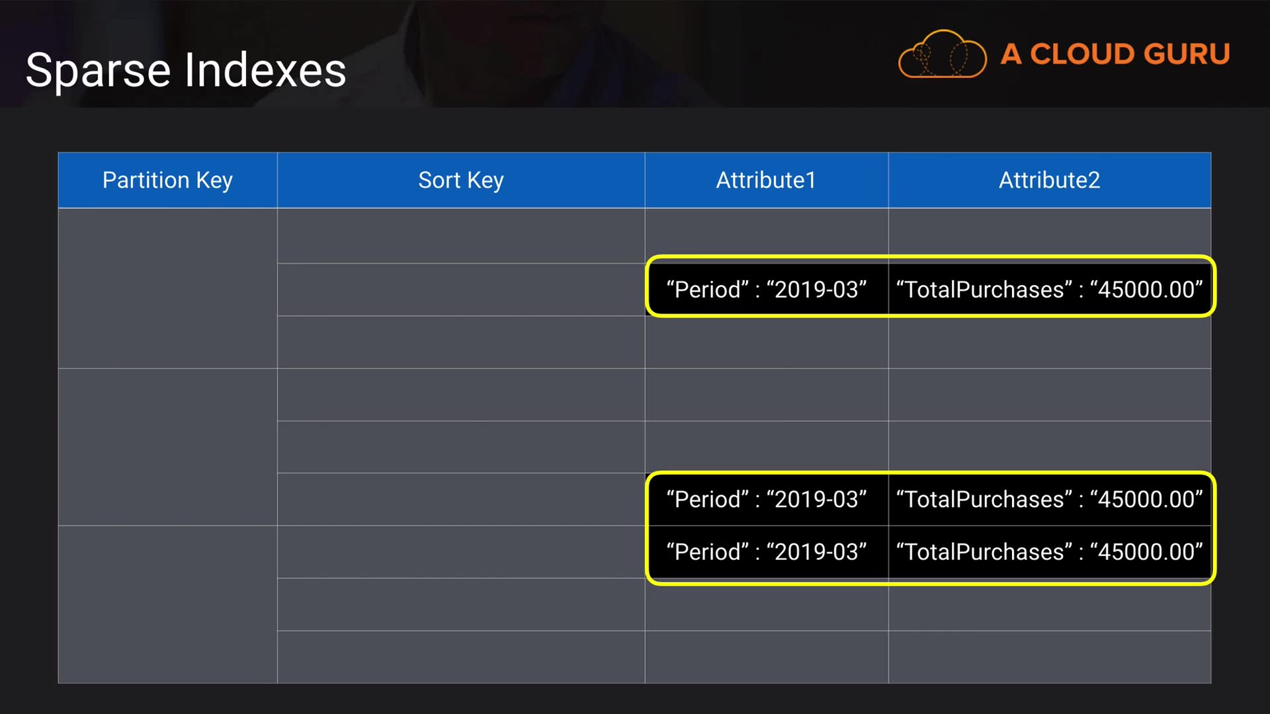Click the Attribute2 column header
This screenshot has width=1270, height=714.
tap(1049, 180)
